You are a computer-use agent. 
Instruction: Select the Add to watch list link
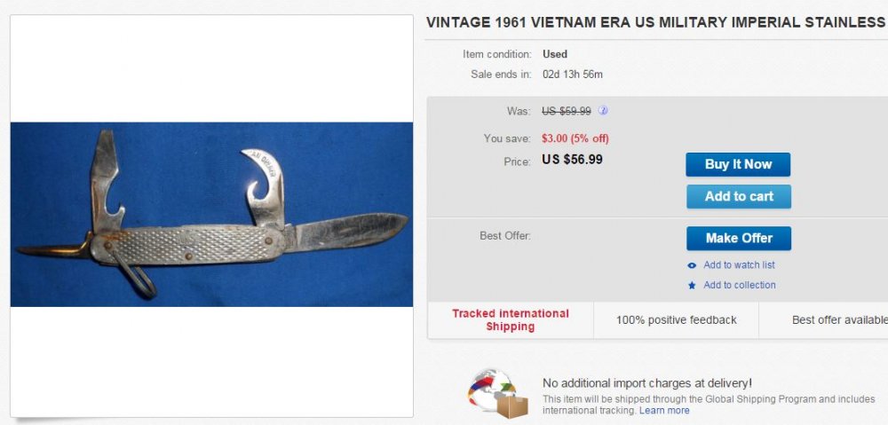pos(739,265)
